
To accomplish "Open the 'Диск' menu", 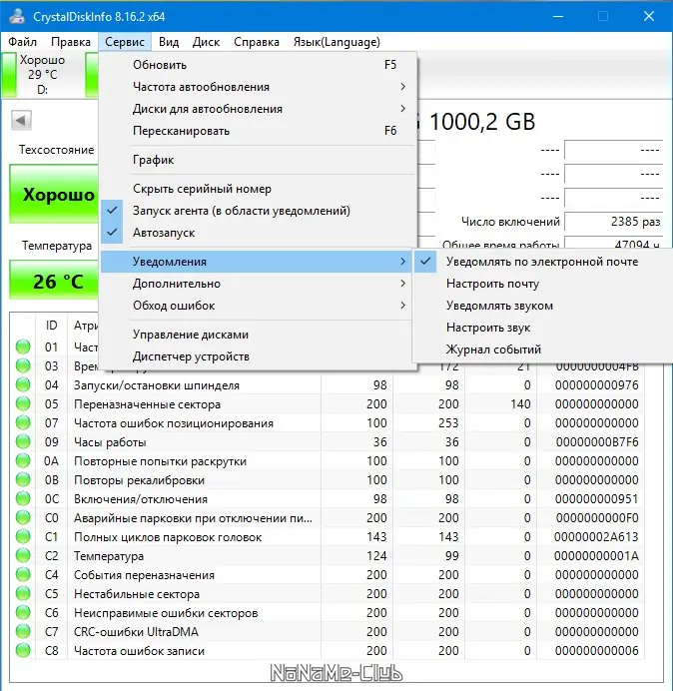I will (206, 42).
